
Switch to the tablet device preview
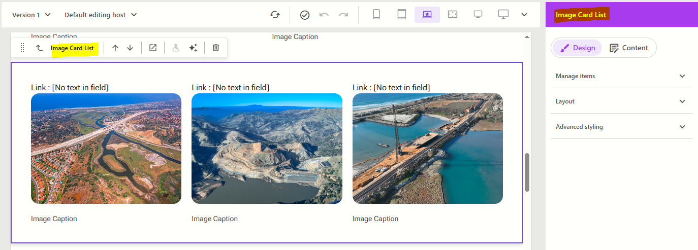coord(402,15)
